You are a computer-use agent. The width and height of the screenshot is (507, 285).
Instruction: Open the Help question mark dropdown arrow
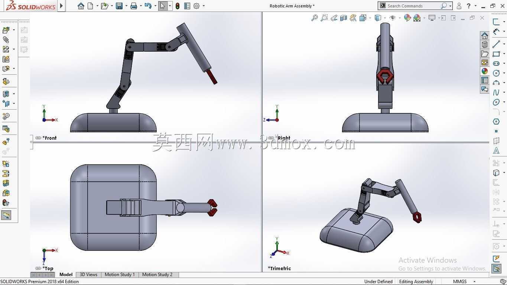(x=475, y=6)
